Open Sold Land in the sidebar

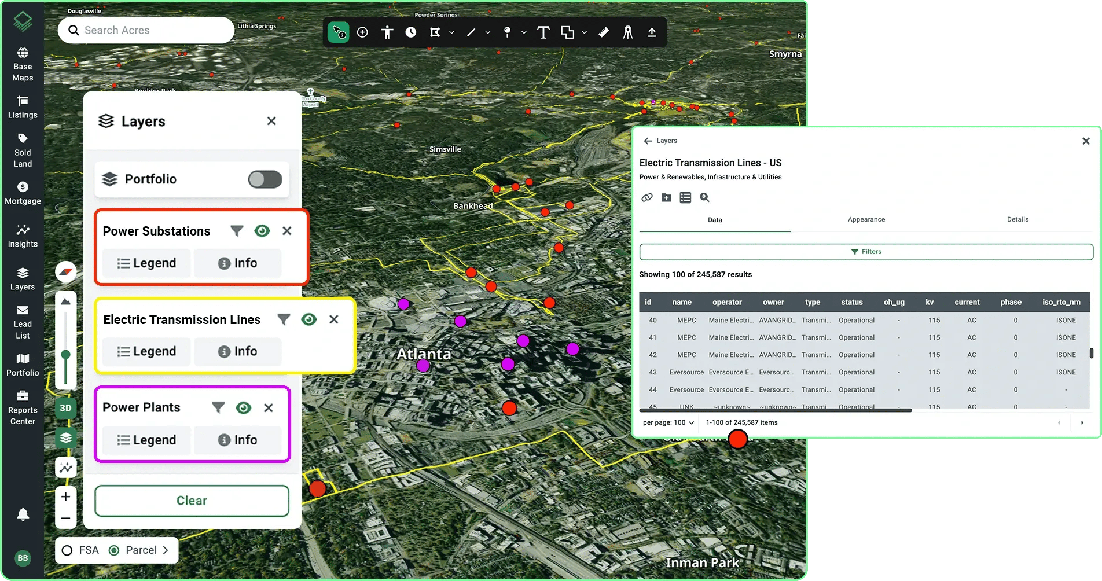point(23,150)
